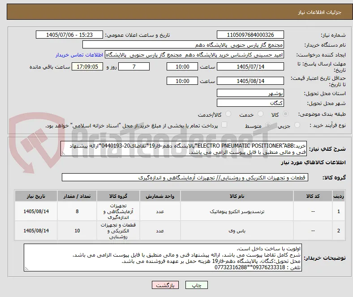353x297 pixels.
Task: Click قطعات و تجهیزات الکتریکی و روشنایی group cell
Action: (x=118, y=231)
